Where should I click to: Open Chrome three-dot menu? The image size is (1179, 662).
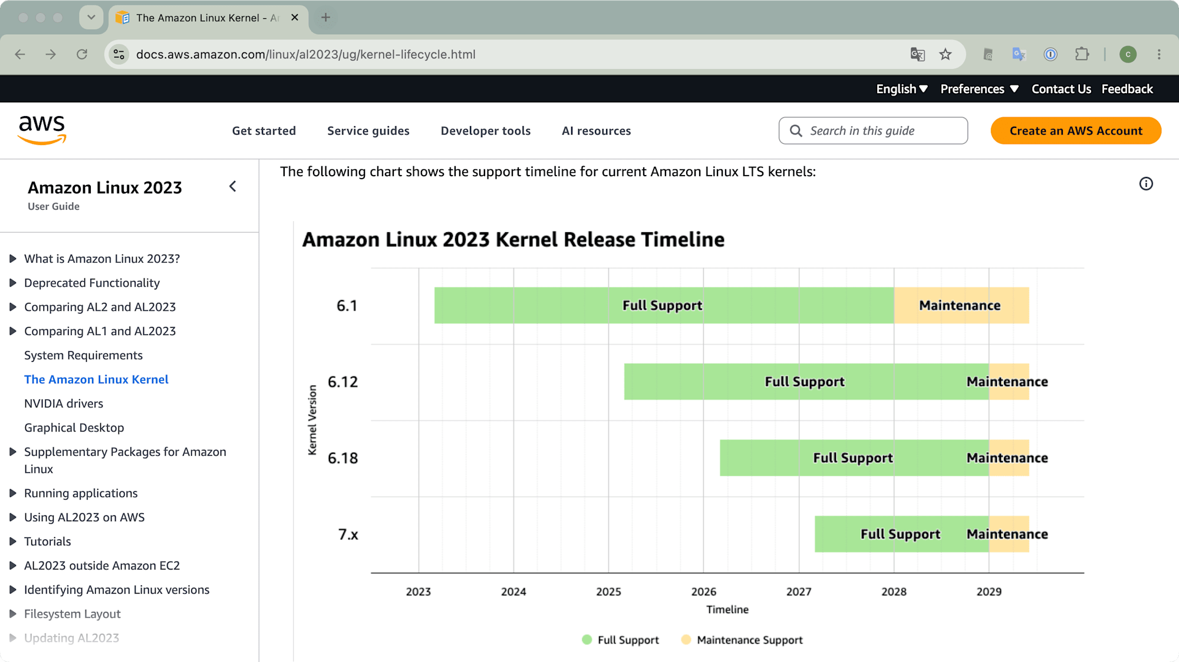point(1159,54)
